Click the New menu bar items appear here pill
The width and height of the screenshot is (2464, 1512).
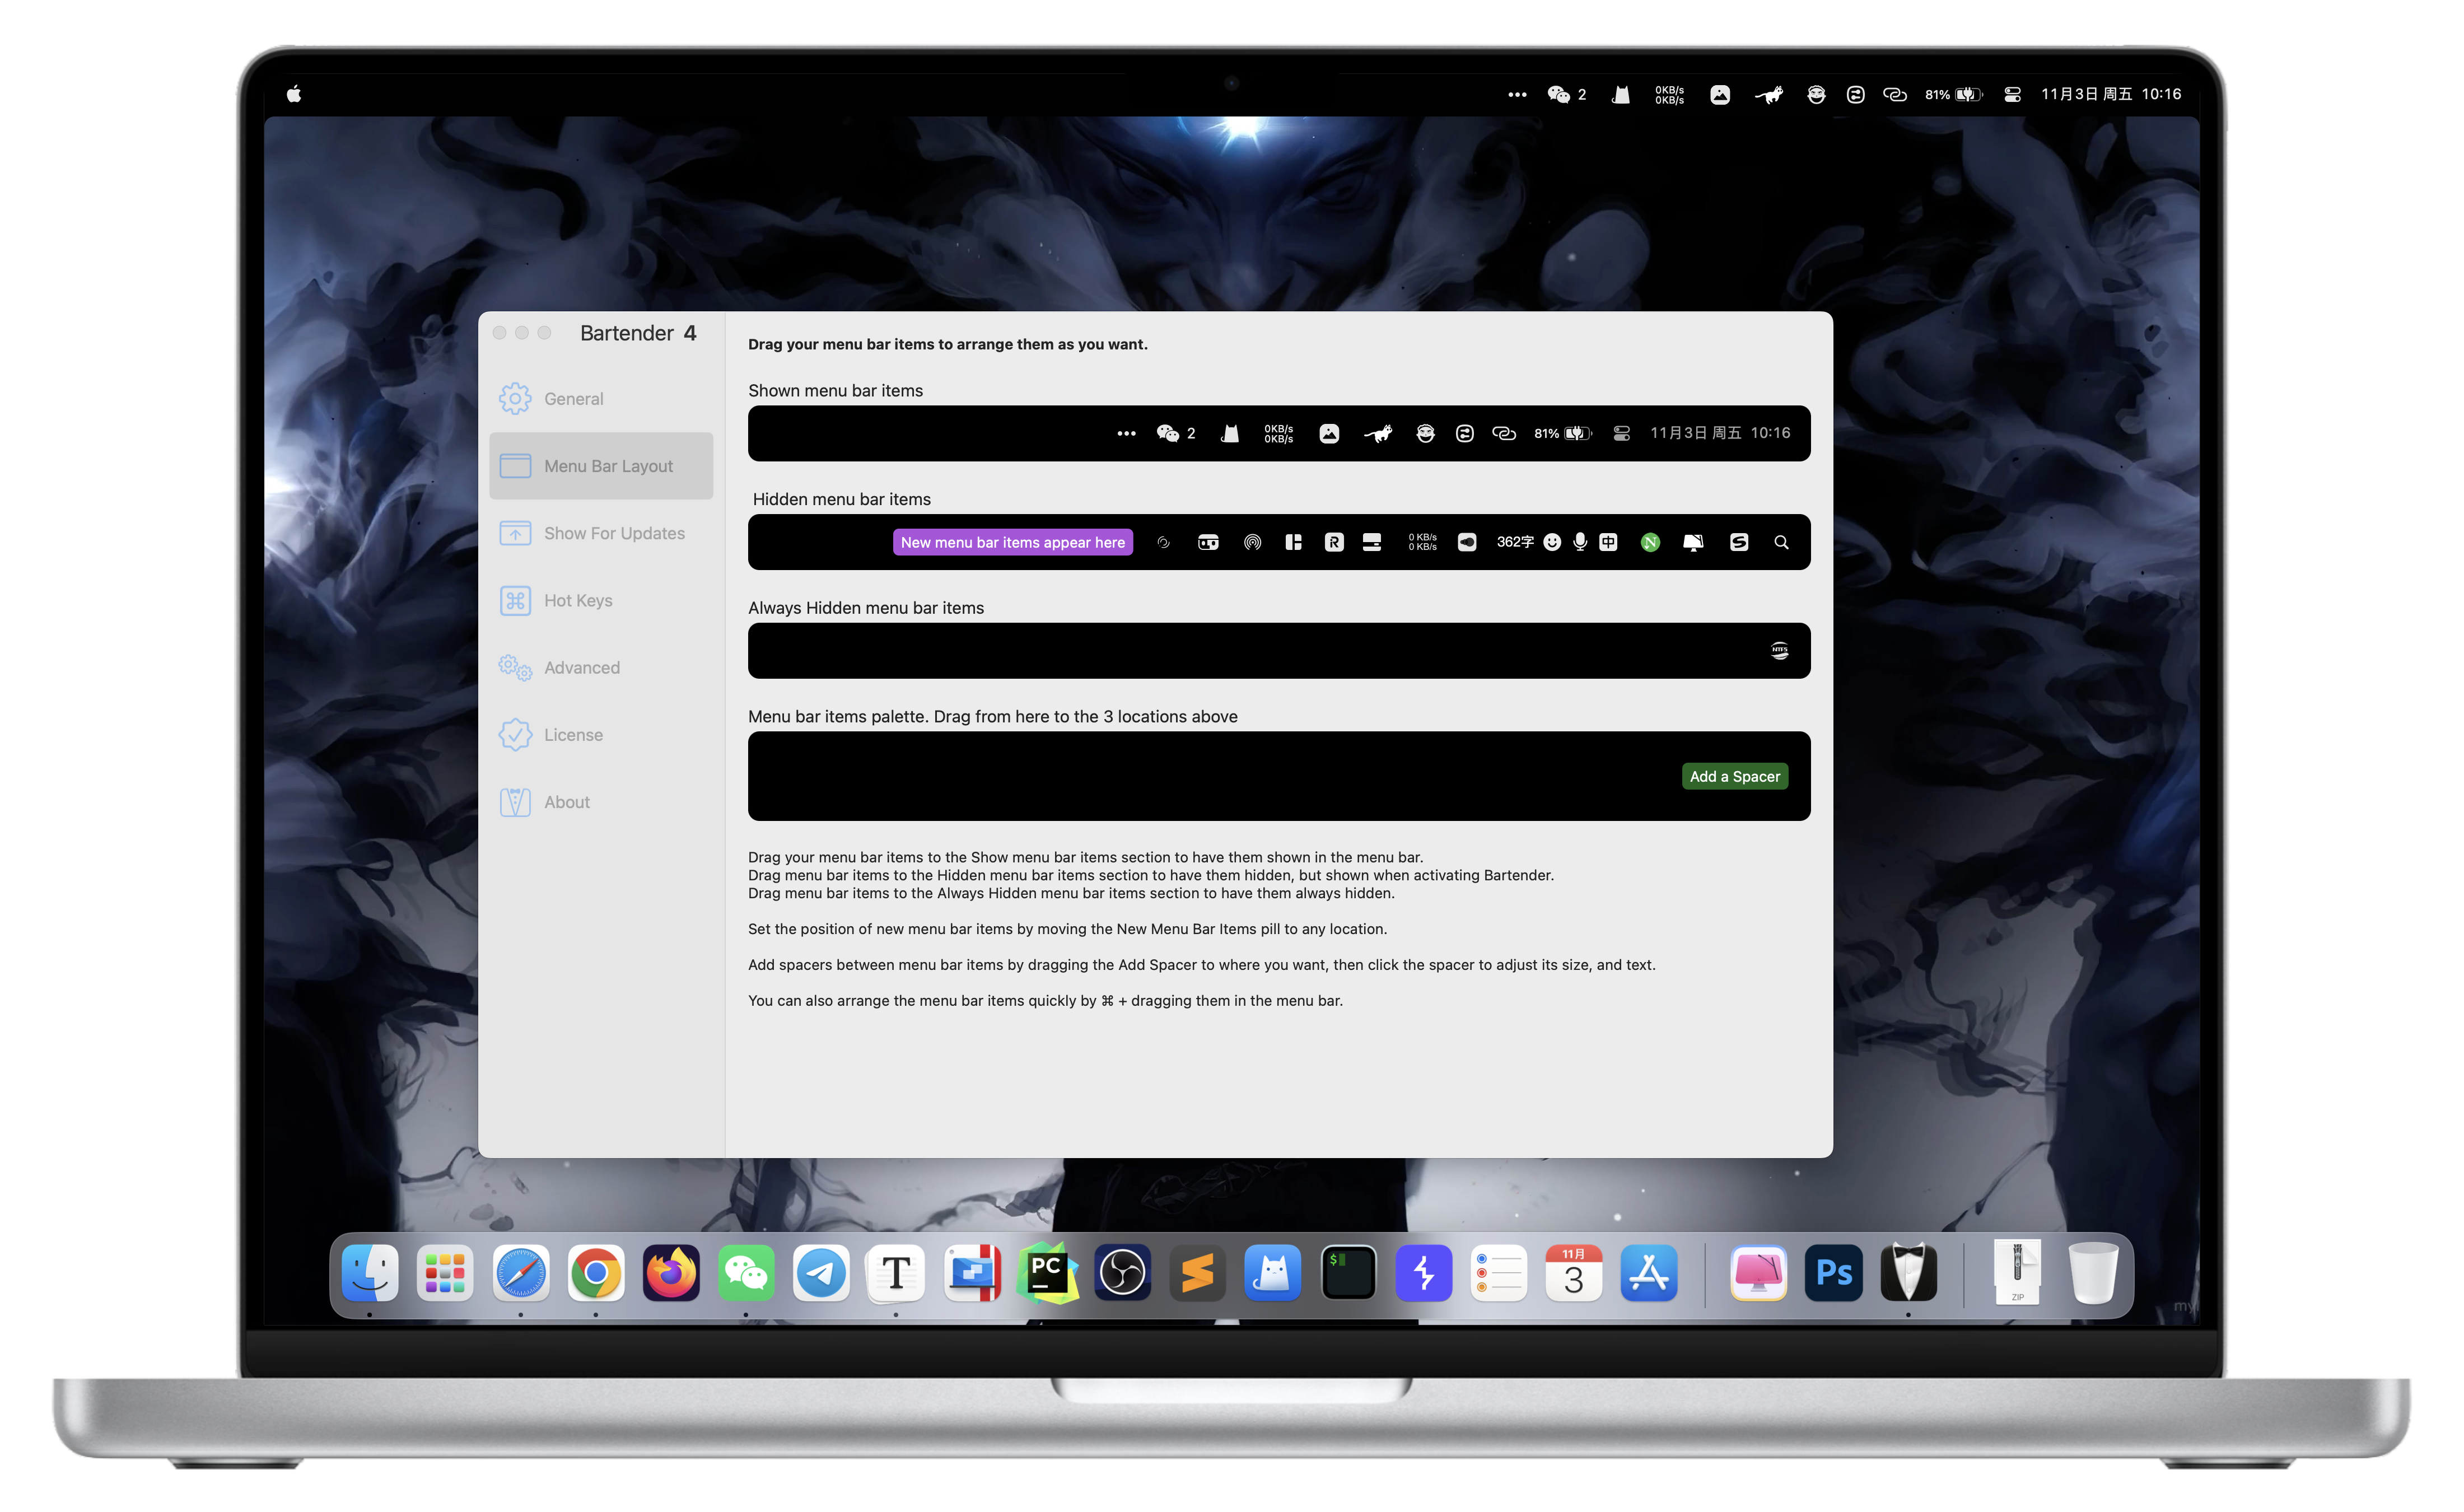tap(1012, 542)
